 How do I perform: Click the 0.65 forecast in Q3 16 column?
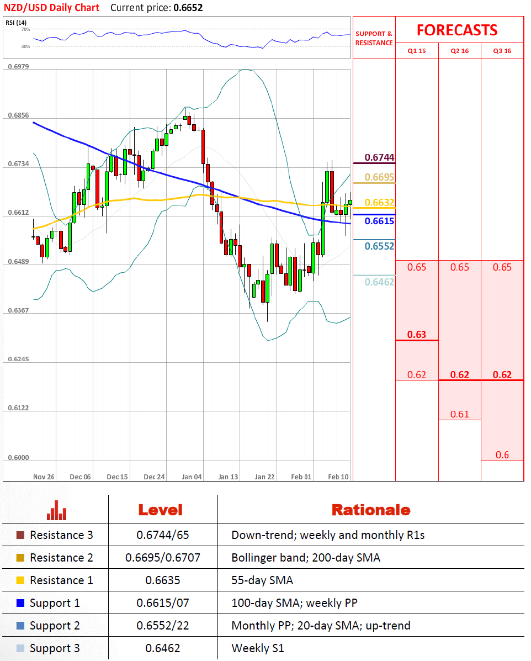tap(502, 267)
